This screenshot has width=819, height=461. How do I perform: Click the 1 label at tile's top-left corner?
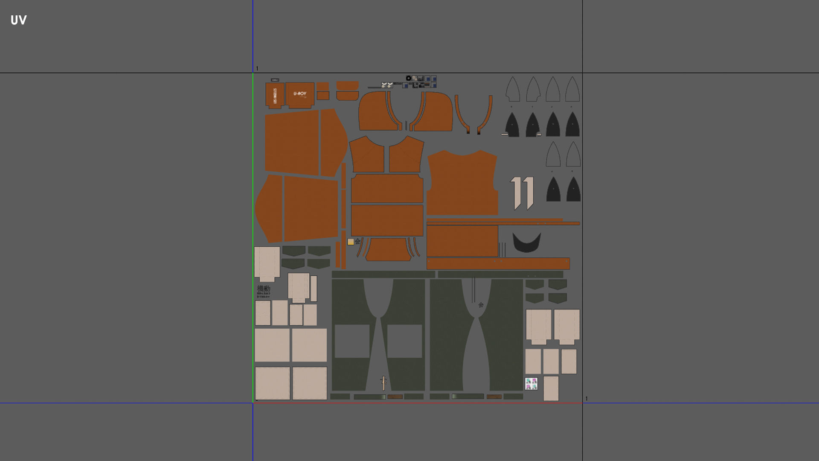point(257,68)
